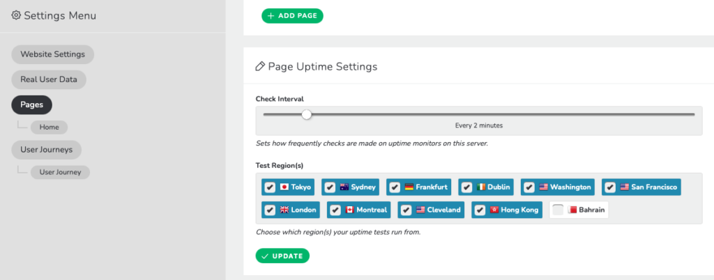
Task: Uncheck the San Francisco region checkbox
Action: tap(610, 187)
